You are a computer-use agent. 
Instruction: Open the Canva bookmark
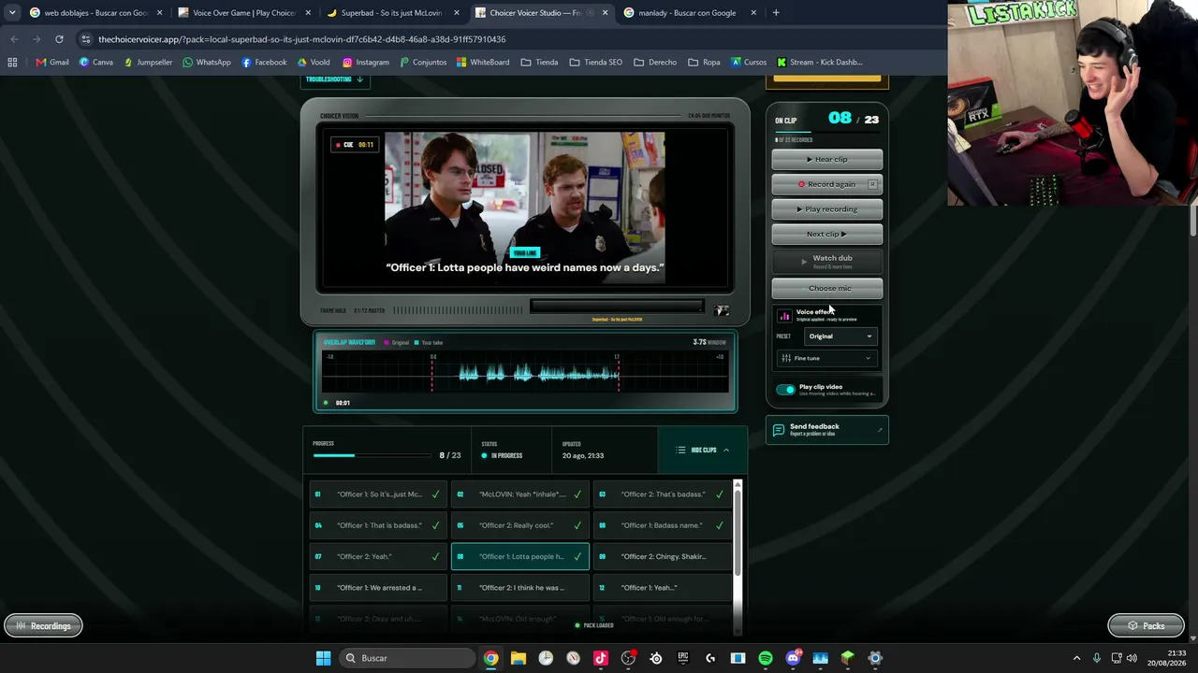pyautogui.click(x=96, y=63)
